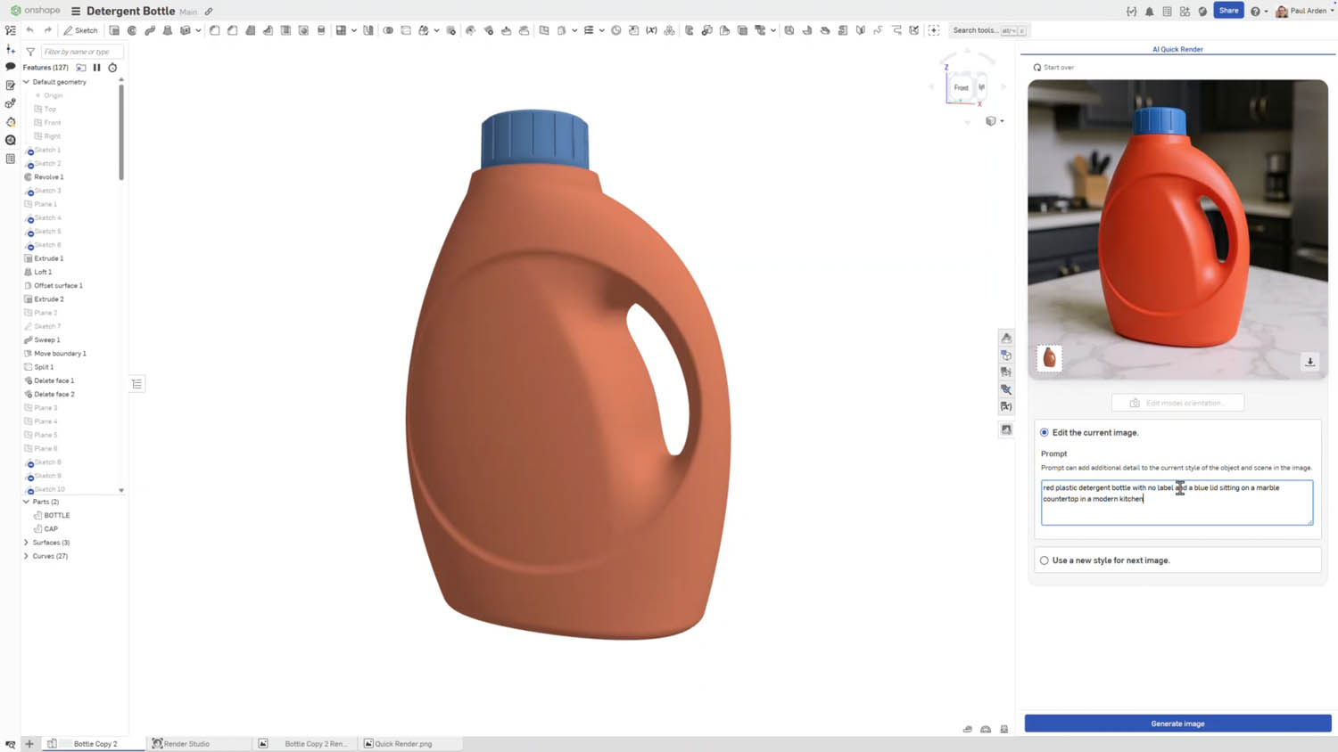Expand the Surfaces (3) section
1338x752 pixels.
(x=26, y=543)
